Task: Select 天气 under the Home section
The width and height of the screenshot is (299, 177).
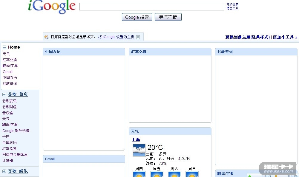Action: [x=6, y=54]
